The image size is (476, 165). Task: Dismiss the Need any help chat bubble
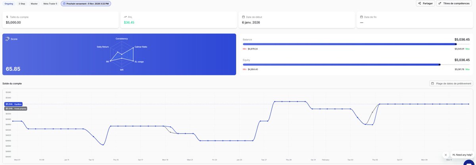446,155
